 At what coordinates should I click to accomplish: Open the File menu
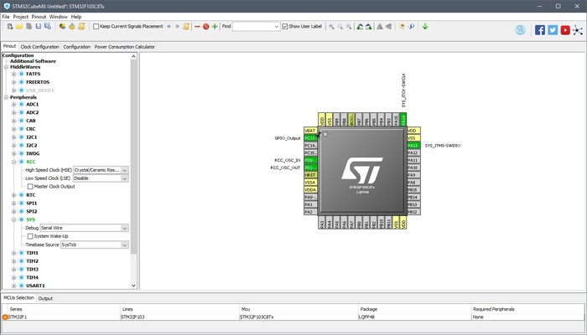click(6, 17)
